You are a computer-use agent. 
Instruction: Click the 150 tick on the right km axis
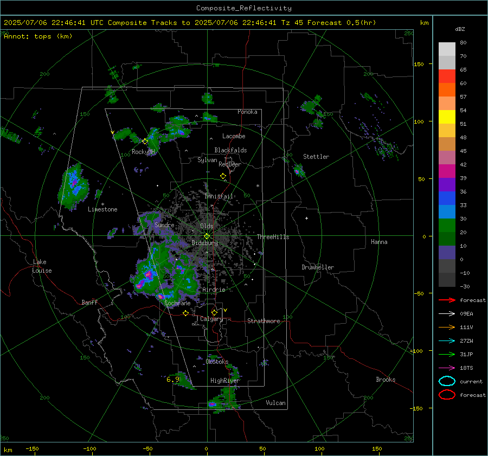coord(419,64)
